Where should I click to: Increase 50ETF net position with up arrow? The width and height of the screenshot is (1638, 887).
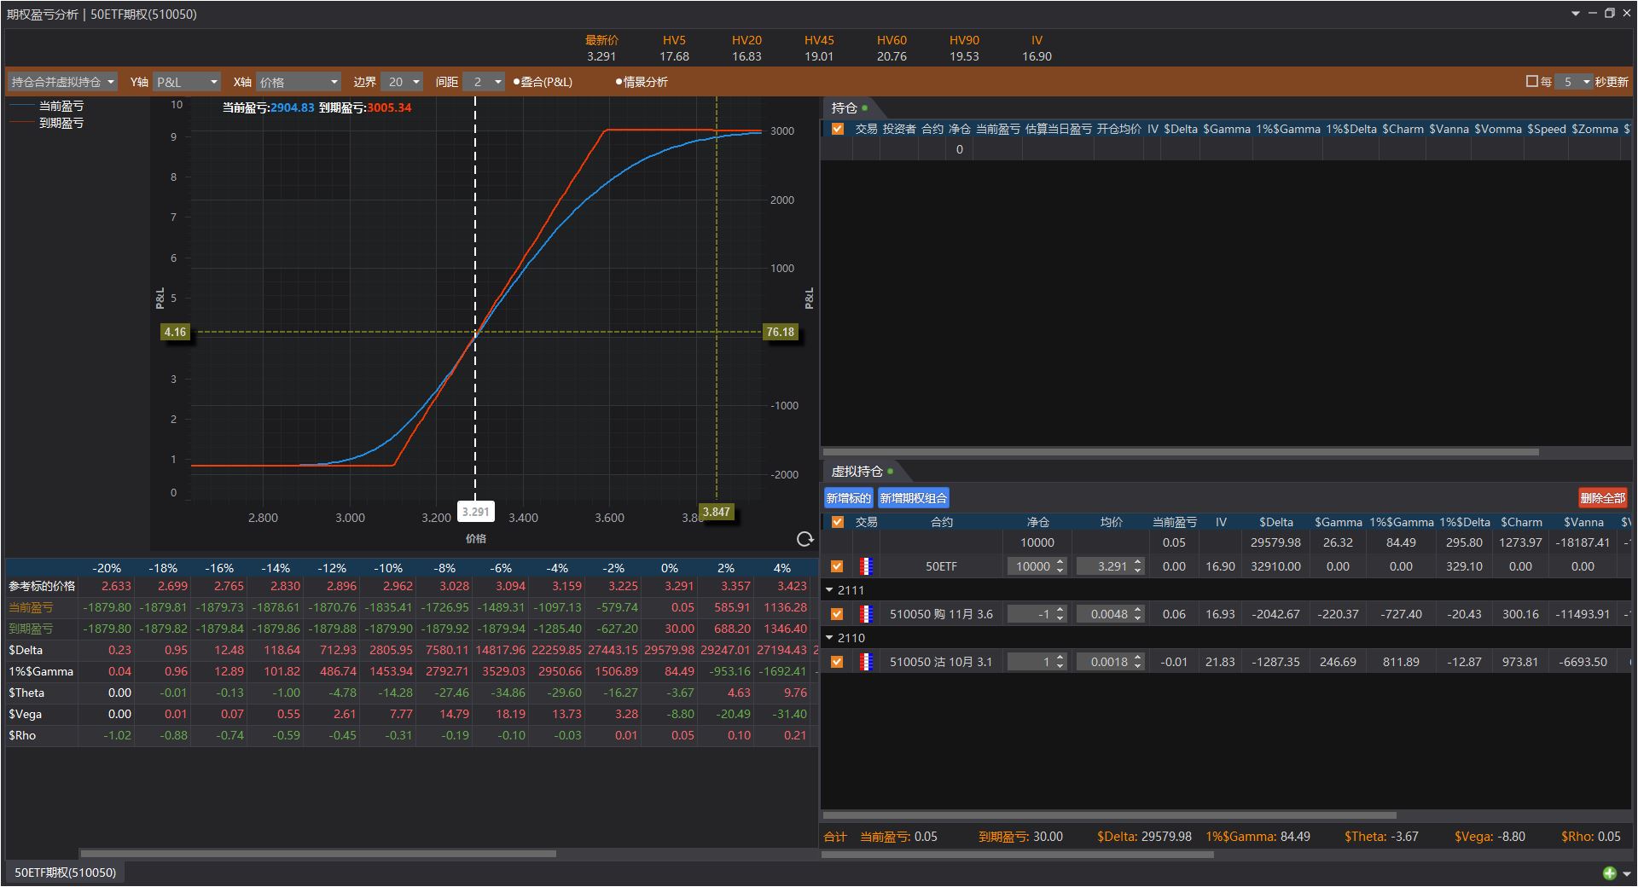pos(1060,562)
